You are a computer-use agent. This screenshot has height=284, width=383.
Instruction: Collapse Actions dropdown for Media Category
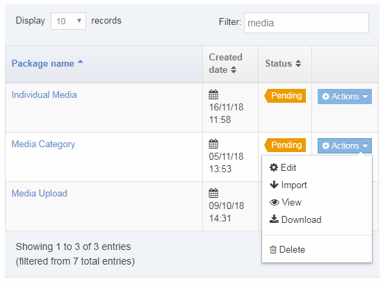click(345, 146)
